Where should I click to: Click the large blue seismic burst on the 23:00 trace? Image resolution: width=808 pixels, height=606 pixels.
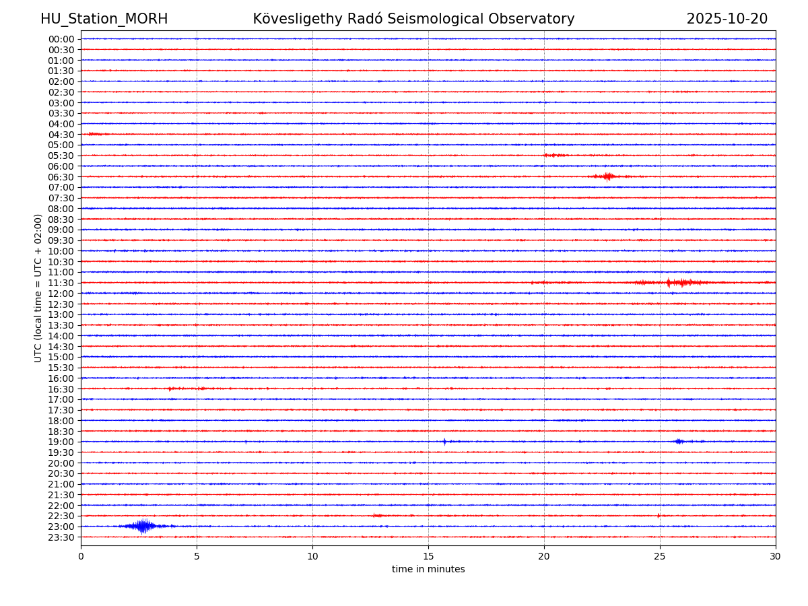143,526
